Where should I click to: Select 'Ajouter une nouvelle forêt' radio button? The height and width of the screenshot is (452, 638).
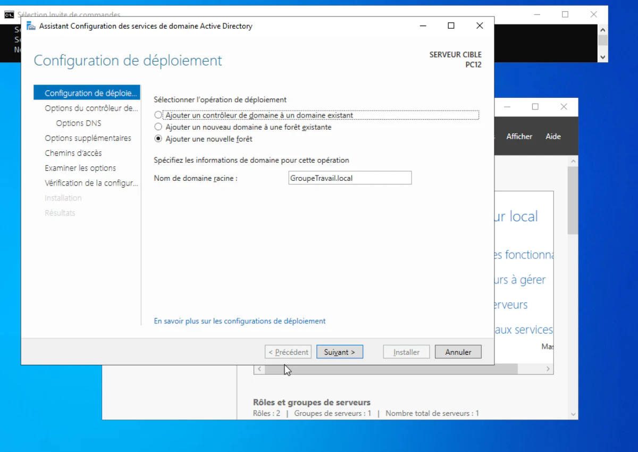[x=157, y=139]
